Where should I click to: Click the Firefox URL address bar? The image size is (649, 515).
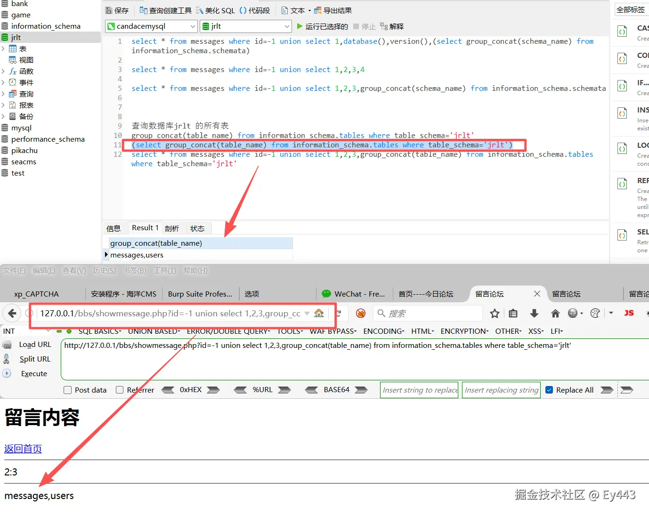pos(170,314)
